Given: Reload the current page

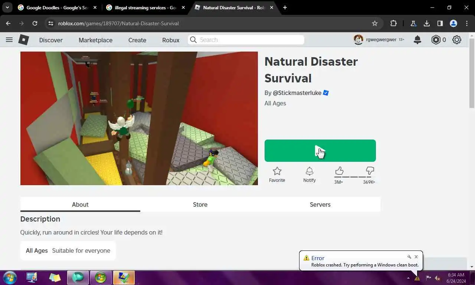Looking at the screenshot, I should coord(35,23).
